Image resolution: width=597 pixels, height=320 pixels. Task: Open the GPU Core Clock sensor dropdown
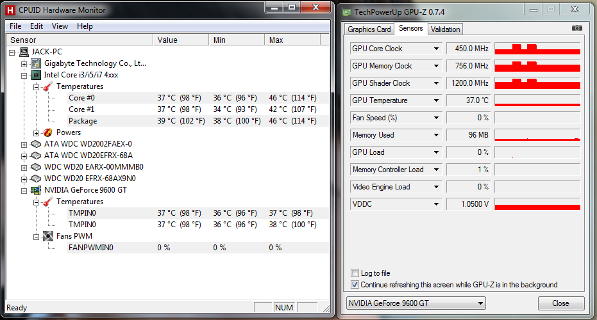(436, 49)
